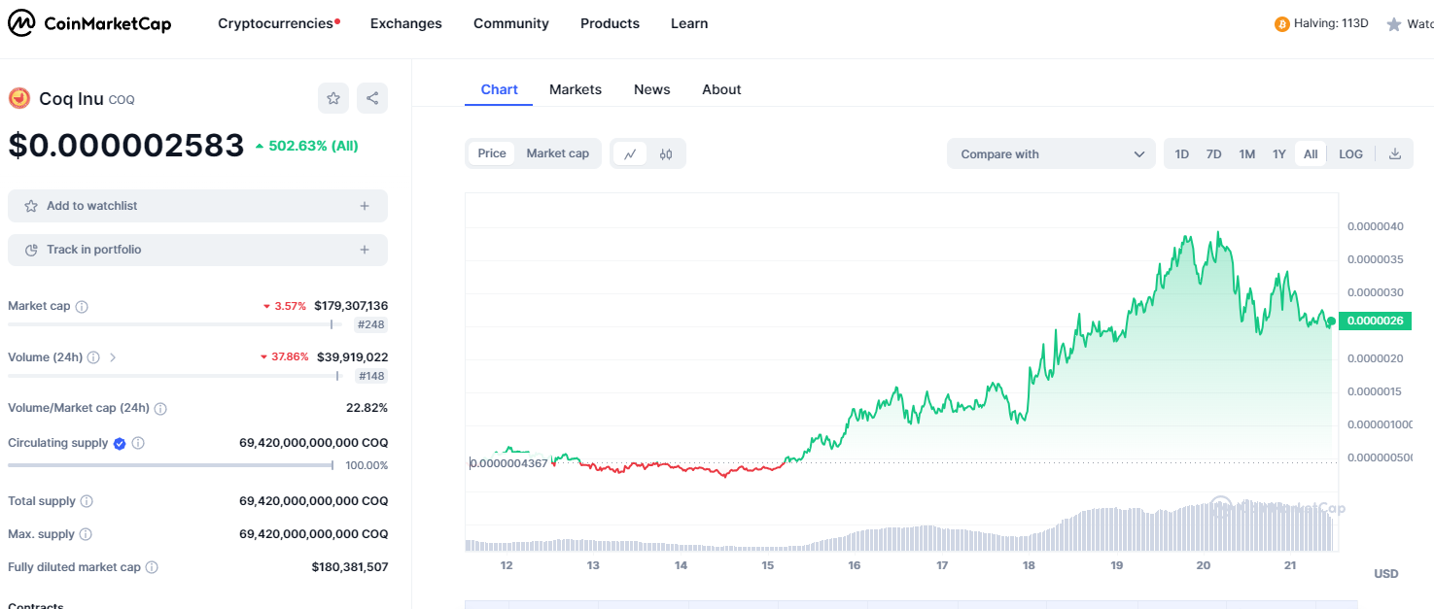Toggle LOG scale on chart
The image size is (1434, 609).
tap(1350, 153)
